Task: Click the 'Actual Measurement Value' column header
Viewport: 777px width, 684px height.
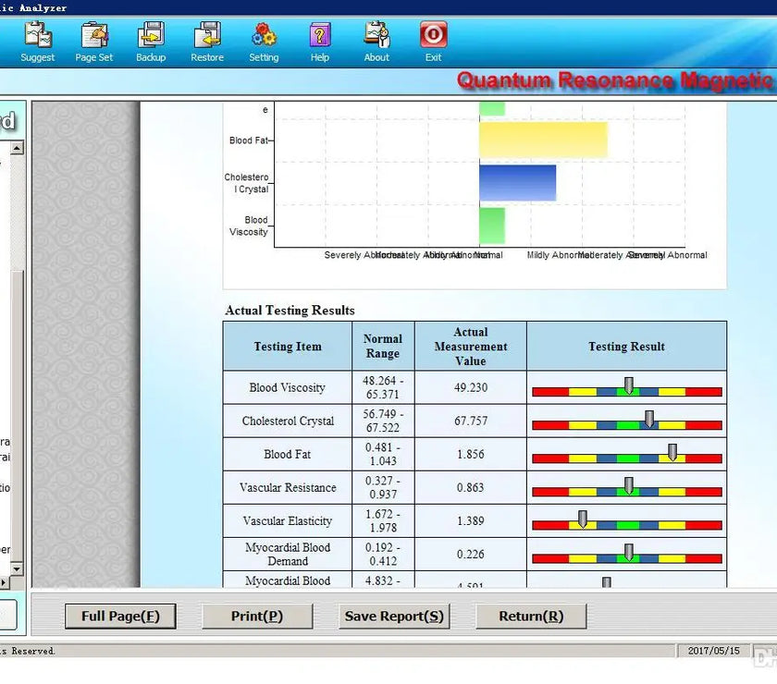Action: point(471,347)
